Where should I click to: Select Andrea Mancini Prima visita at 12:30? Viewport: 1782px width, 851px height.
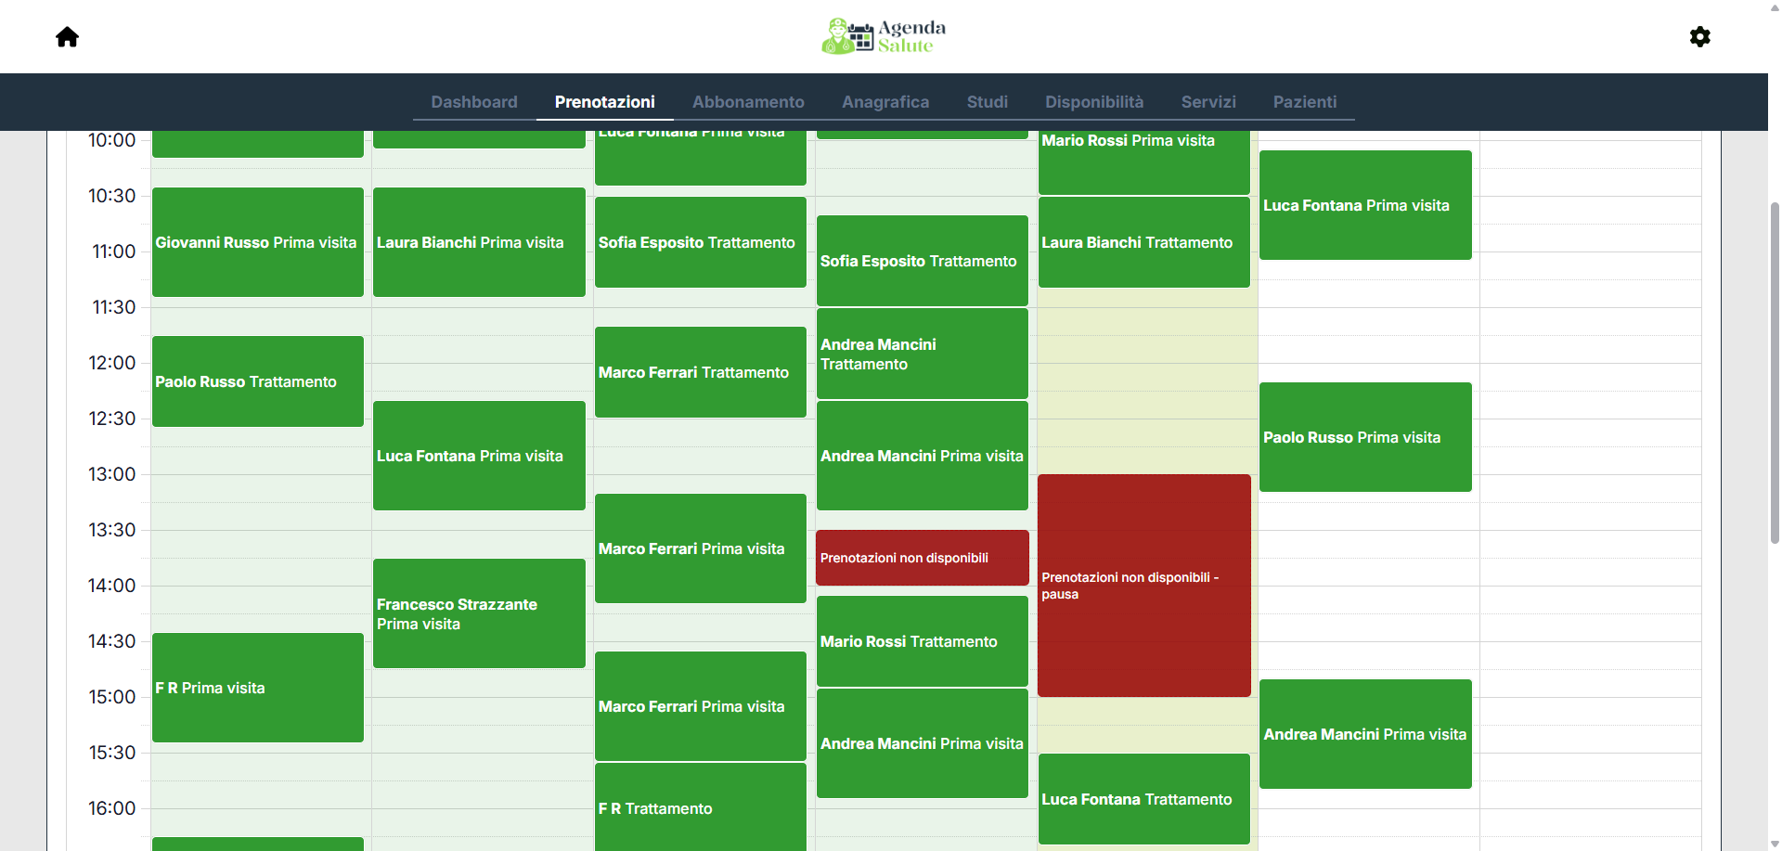(923, 456)
